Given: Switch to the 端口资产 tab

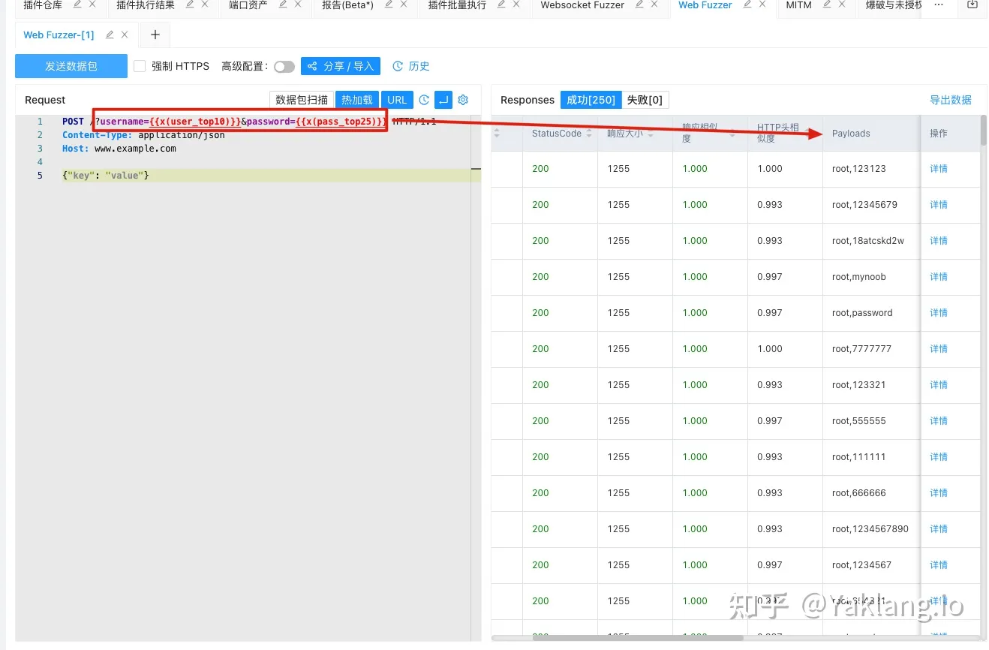Looking at the screenshot, I should (x=248, y=5).
